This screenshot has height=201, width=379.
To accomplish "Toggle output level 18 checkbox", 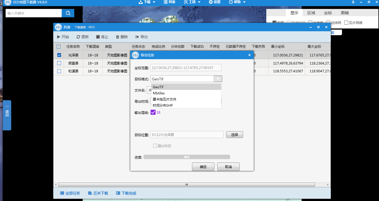I will (153, 112).
